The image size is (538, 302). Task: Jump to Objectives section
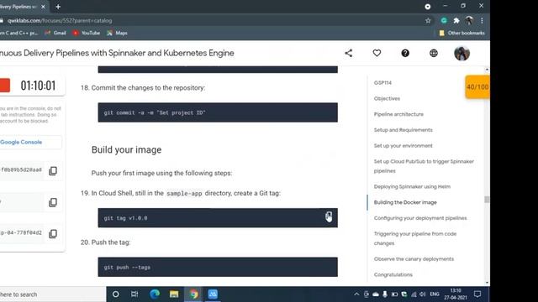(x=387, y=99)
